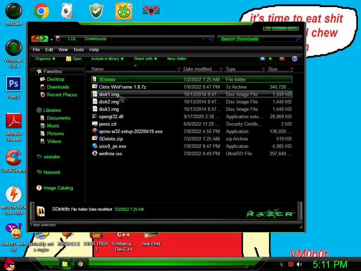The height and width of the screenshot is (271, 361).
Task: Expand the address bar history dropdown
Action: tap(203, 39)
